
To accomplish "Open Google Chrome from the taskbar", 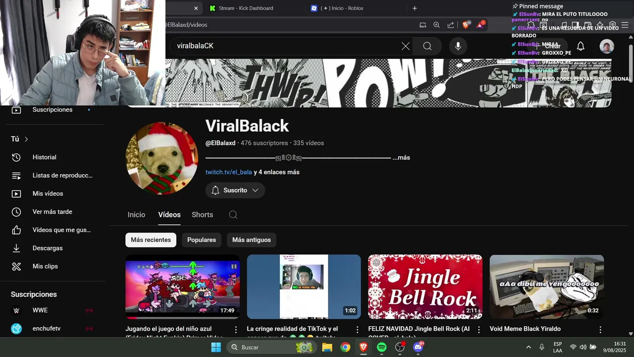I will pyautogui.click(x=345, y=347).
